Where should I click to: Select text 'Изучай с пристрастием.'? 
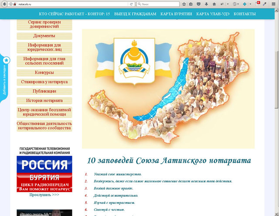114,202
